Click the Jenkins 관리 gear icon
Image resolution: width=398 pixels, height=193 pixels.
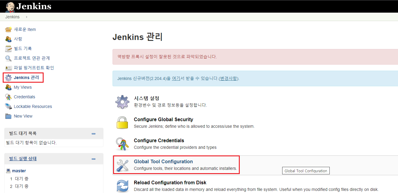point(8,78)
